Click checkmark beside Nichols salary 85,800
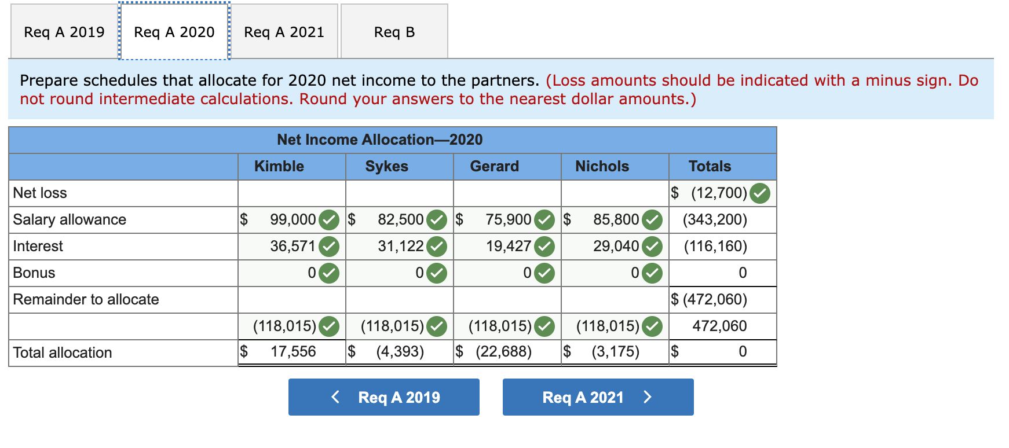Screen dimensions: 1009x448 (x=652, y=220)
